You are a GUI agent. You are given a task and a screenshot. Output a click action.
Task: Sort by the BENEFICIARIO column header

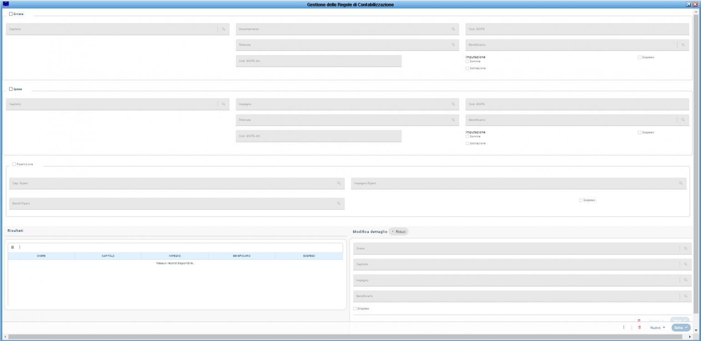tap(242, 256)
